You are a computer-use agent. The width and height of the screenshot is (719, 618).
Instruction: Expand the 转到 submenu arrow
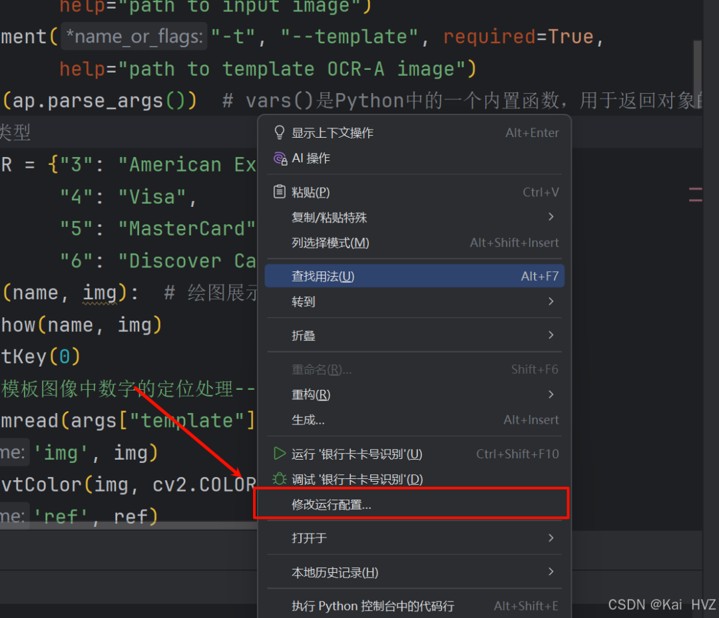[x=551, y=301]
